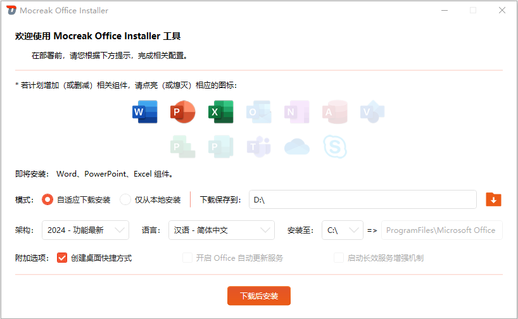Enable the Visio component icon
Image resolution: width=518 pixels, height=319 pixels.
[372, 112]
